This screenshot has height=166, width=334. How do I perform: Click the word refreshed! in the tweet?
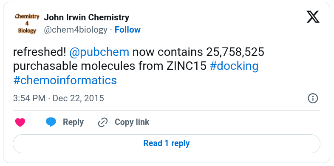click(40, 52)
